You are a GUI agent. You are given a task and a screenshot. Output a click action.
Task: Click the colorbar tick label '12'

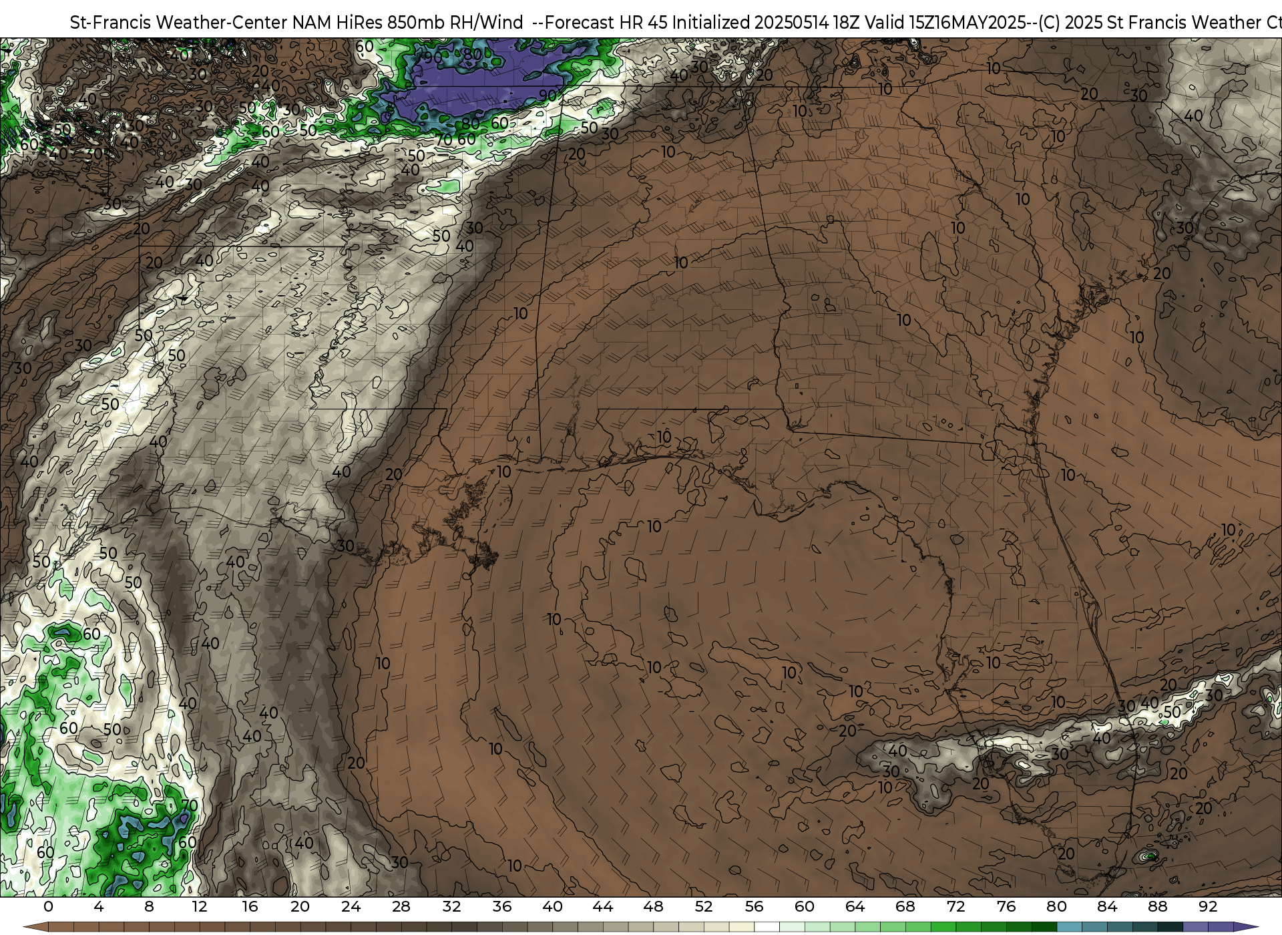pos(200,906)
